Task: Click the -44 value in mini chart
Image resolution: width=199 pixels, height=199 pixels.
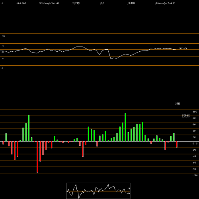Action: (x=129, y=193)
